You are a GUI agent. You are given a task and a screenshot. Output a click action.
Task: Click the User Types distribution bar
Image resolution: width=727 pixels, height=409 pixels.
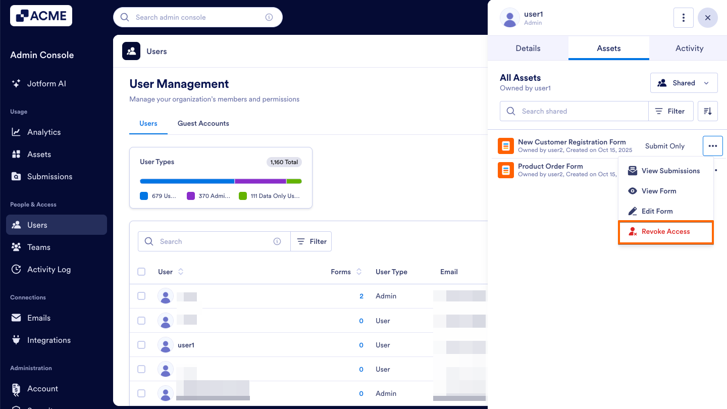click(x=221, y=181)
